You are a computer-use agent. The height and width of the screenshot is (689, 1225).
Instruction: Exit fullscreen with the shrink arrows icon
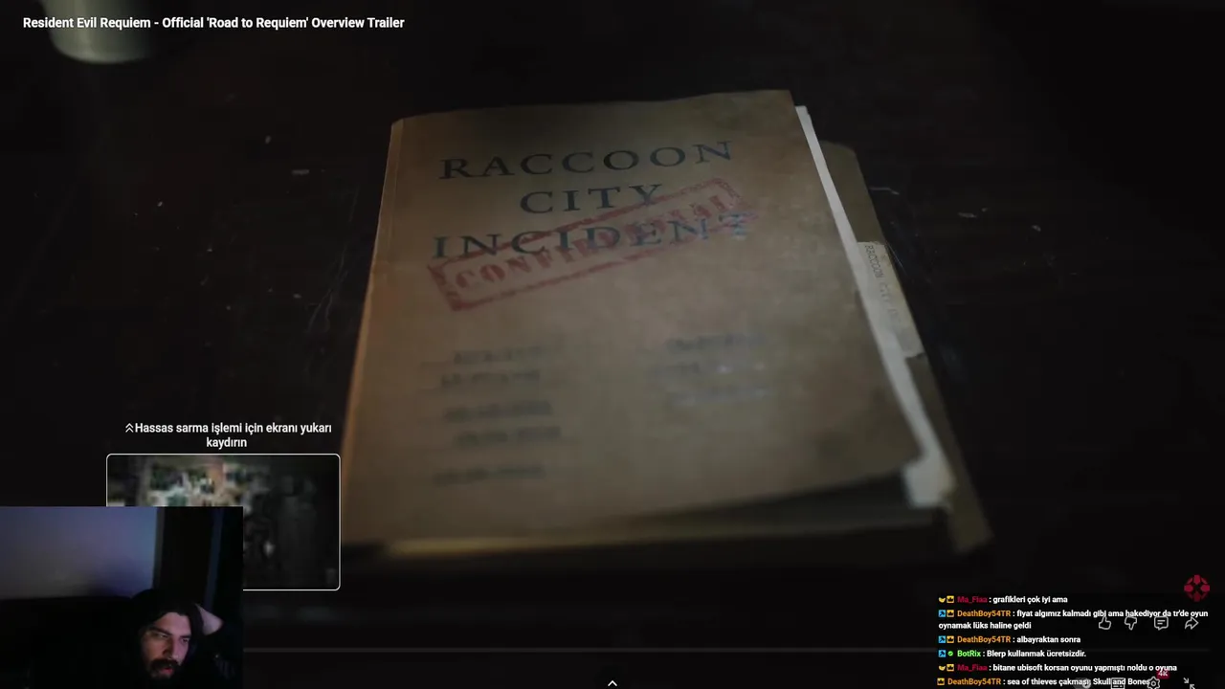1189,683
